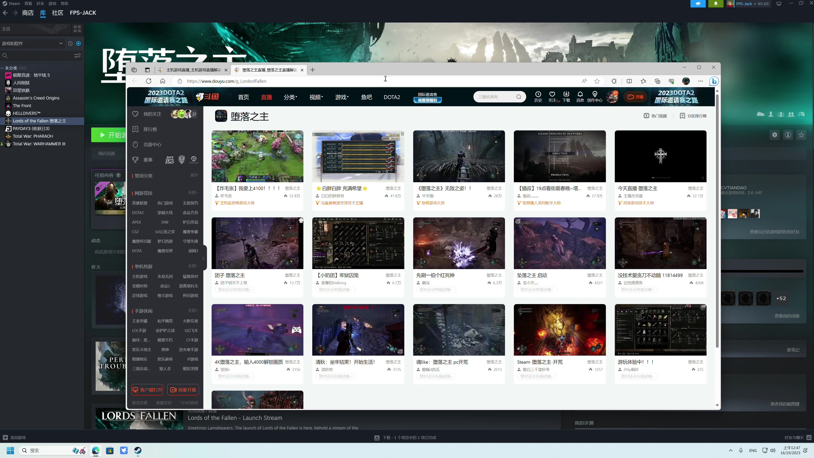Expand the Douyu 游戏 navigation dropdown

click(x=342, y=97)
